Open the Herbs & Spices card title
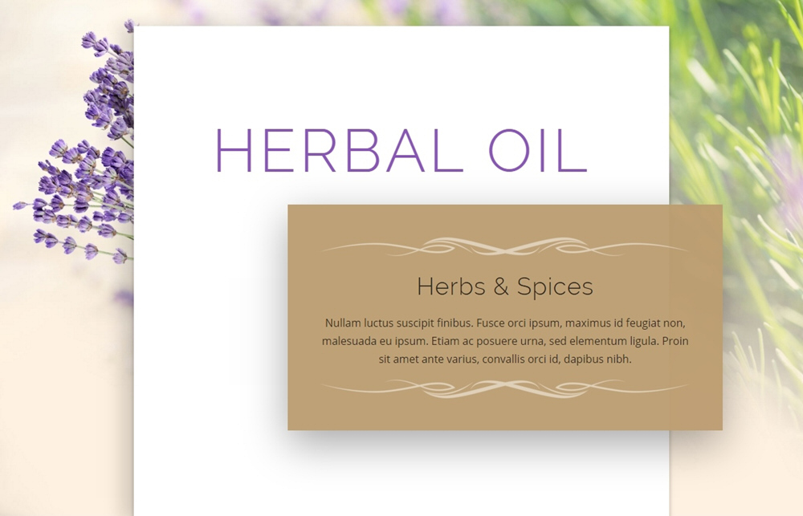The height and width of the screenshot is (516, 803). [505, 286]
